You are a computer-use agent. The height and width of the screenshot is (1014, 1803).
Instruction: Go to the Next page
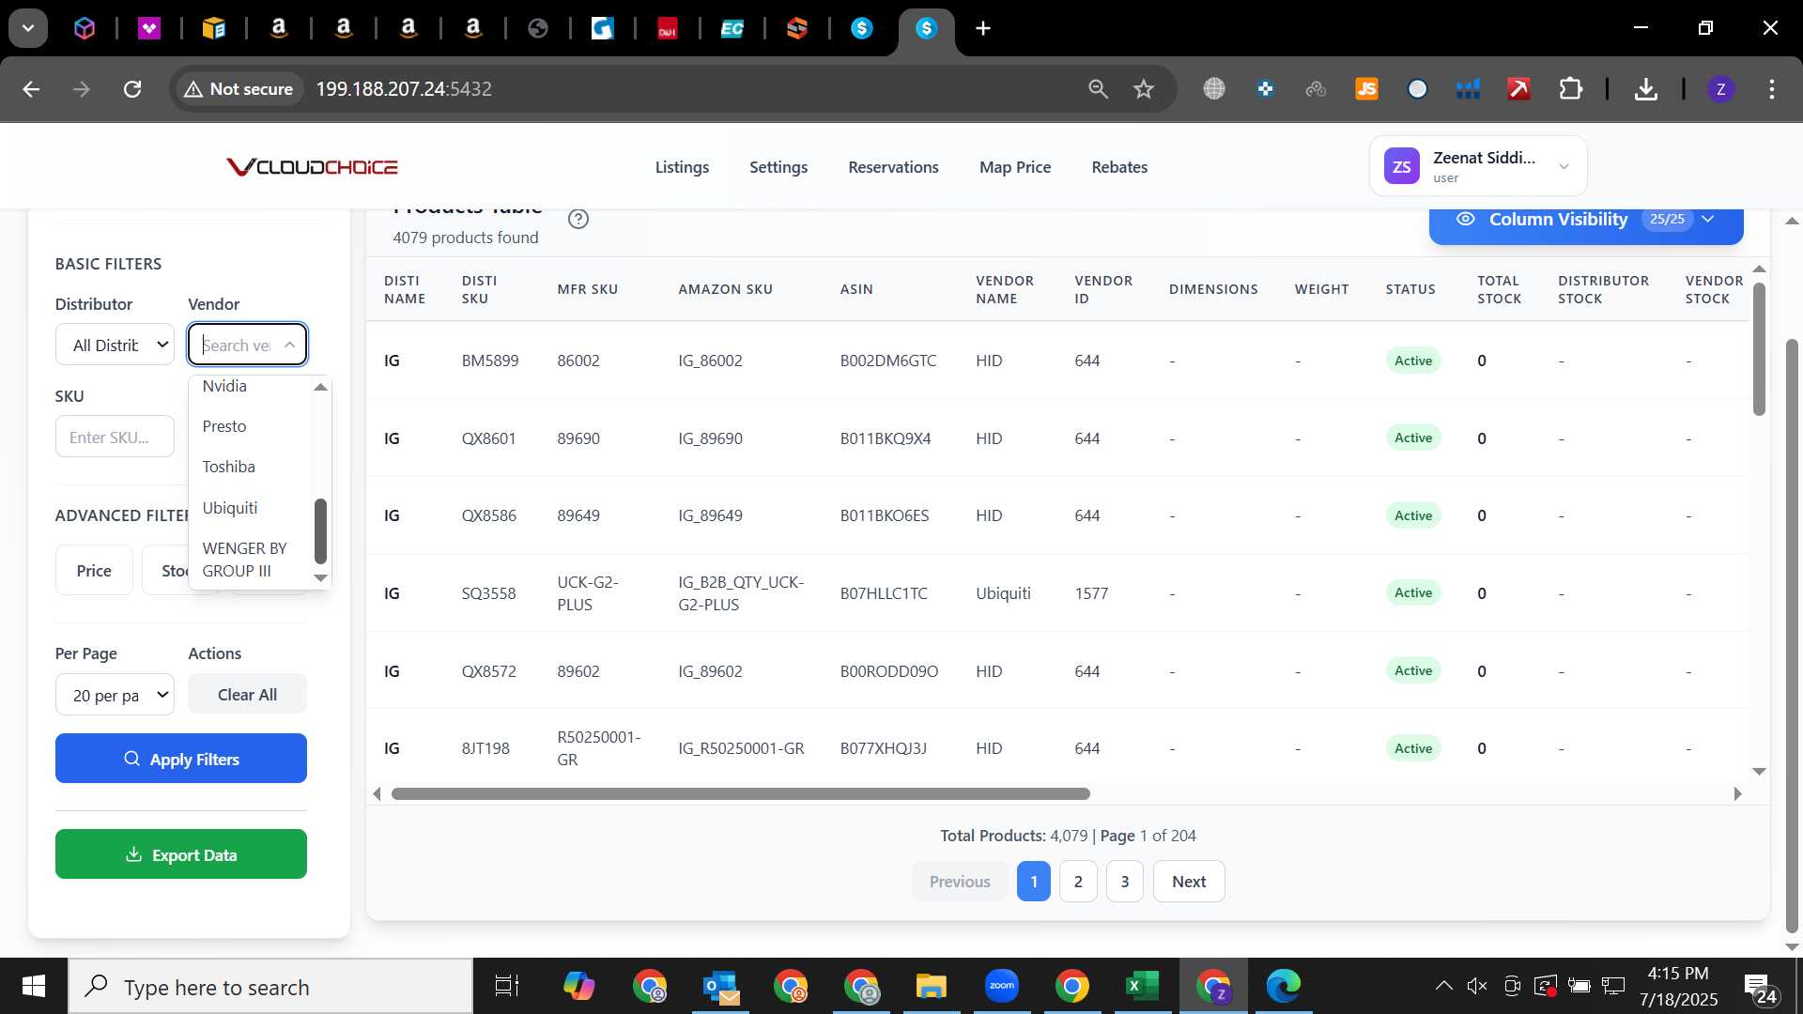click(1188, 882)
